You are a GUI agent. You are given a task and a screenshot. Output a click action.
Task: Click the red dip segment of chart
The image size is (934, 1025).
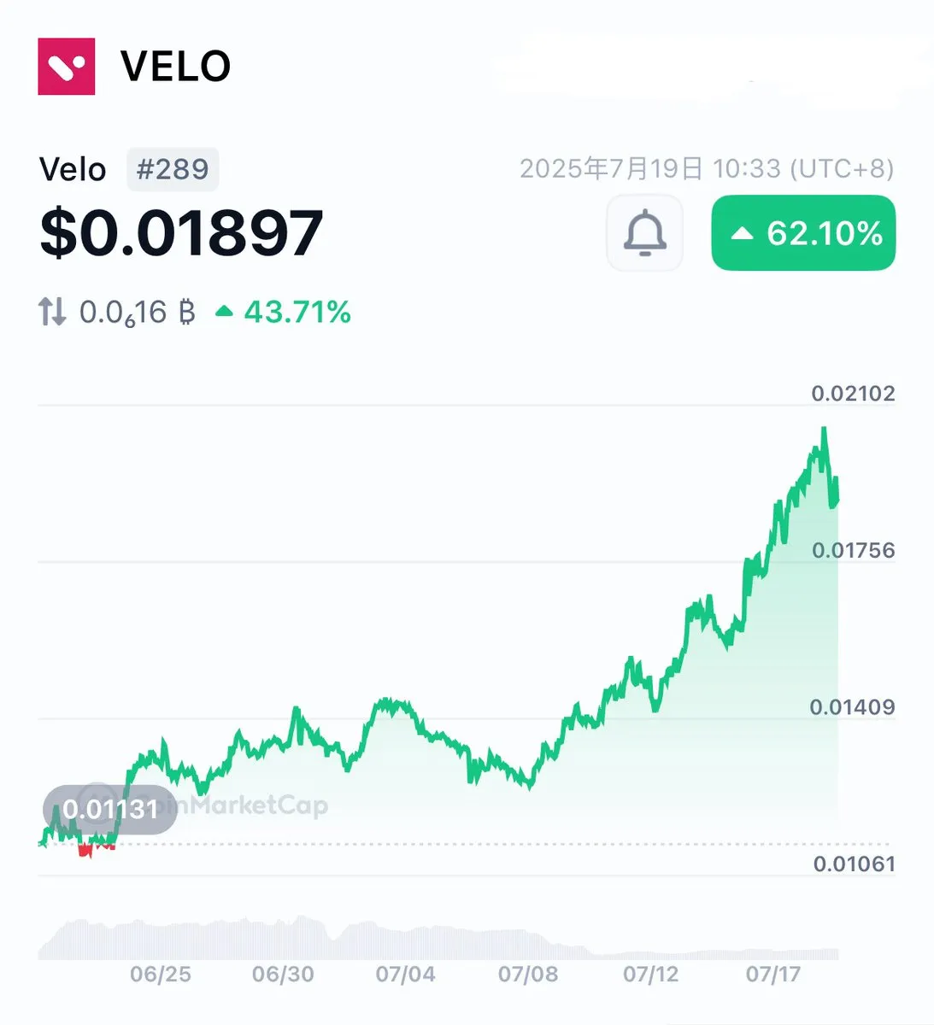click(96, 848)
